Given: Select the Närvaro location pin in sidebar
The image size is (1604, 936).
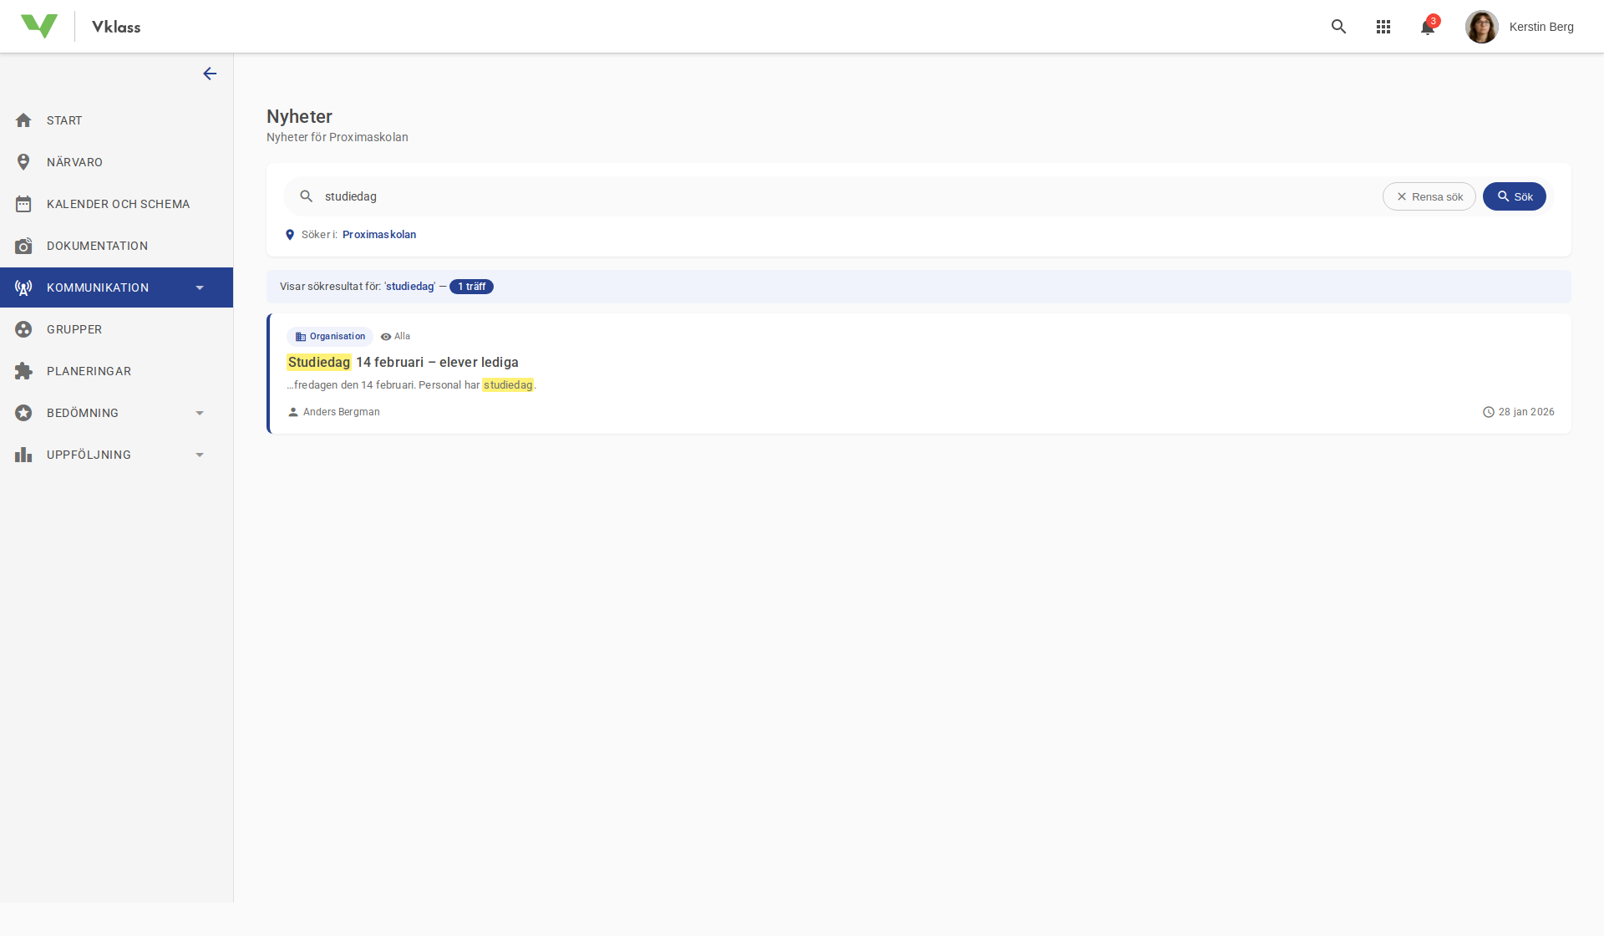Looking at the screenshot, I should tap(24, 161).
